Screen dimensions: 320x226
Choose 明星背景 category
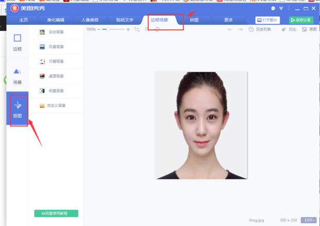[56, 91]
